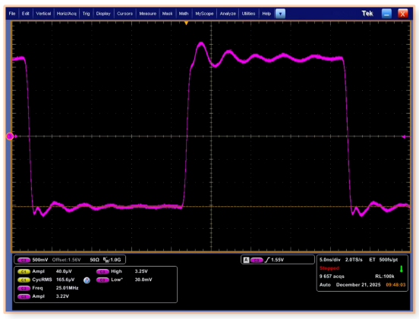
Task: Click the Low* measurement label
Action: [x=117, y=280]
